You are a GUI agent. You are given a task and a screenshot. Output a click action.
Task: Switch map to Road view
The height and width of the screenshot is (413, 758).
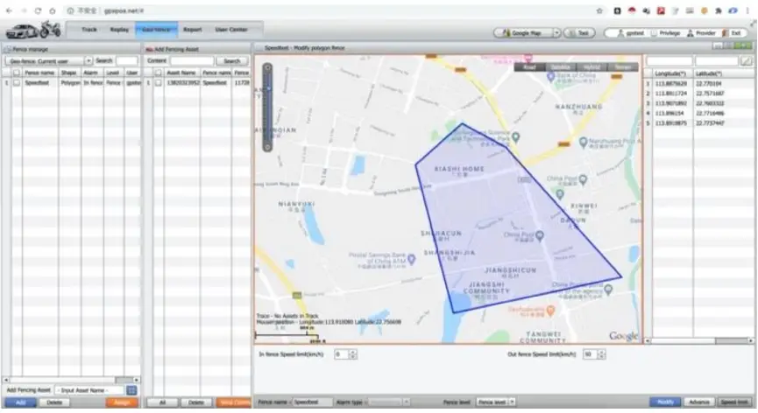tap(530, 67)
